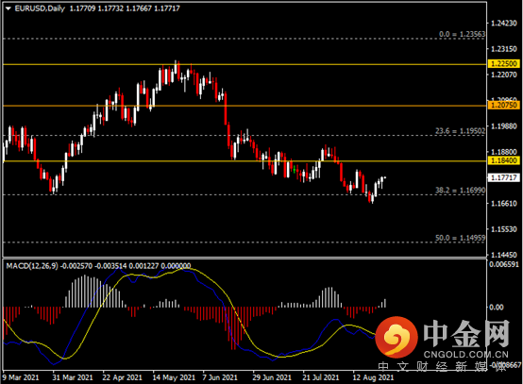Select the current price tag 1.17717
This screenshot has width=523, height=384.
tap(504, 177)
